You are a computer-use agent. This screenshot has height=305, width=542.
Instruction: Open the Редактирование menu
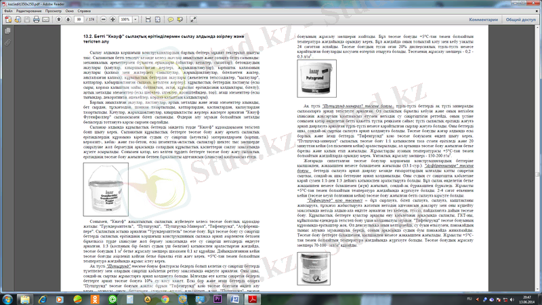(28, 11)
